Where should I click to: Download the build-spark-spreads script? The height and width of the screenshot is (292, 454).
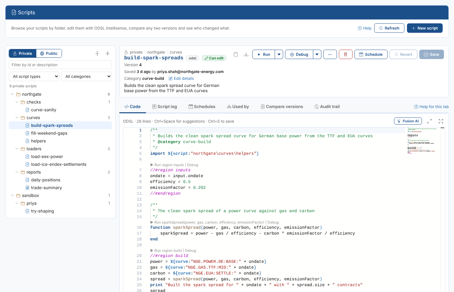click(246, 55)
